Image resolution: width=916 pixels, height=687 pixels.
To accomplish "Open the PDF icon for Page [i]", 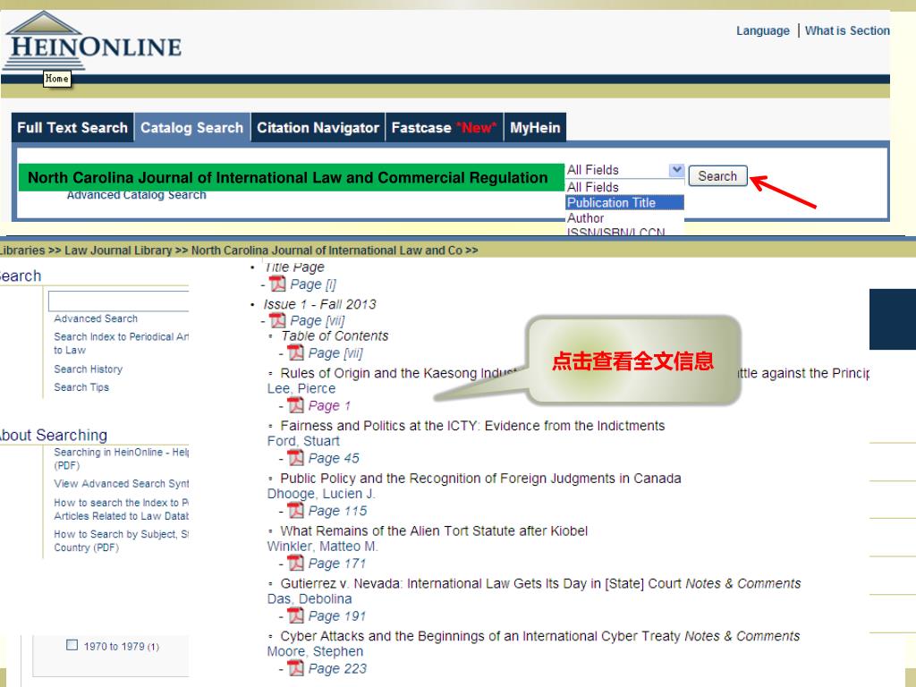I will pos(277,284).
